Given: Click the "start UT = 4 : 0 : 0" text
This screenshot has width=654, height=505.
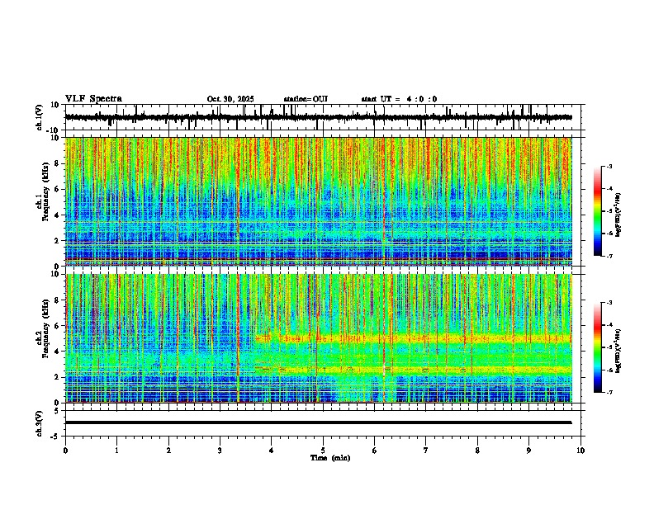Looking at the screenshot, I should click(399, 99).
